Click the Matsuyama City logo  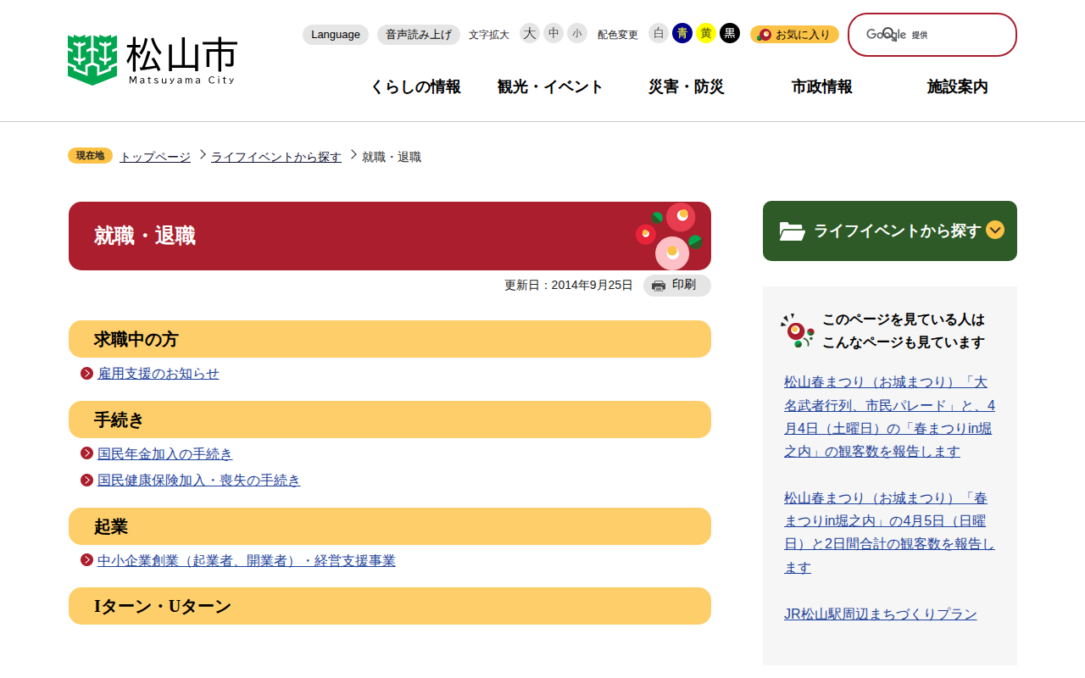coord(152,59)
